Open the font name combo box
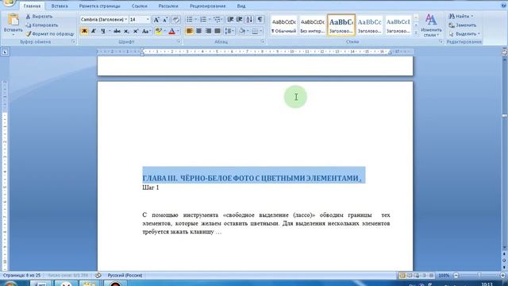The image size is (508, 286). click(104, 20)
